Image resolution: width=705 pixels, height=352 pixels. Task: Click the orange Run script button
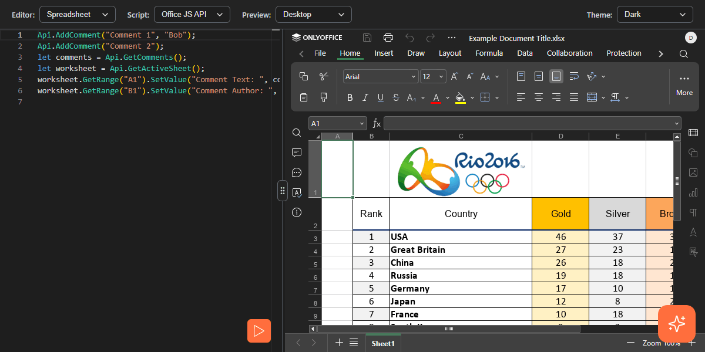[258, 331]
